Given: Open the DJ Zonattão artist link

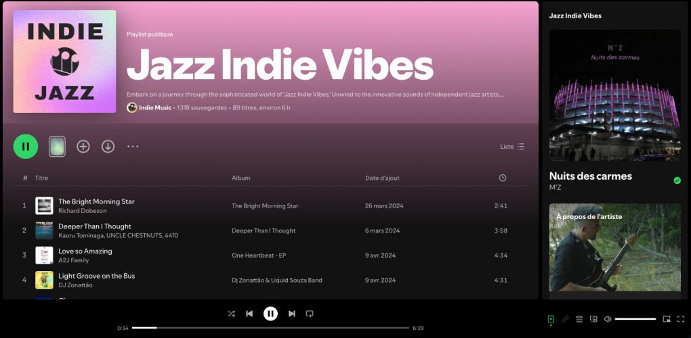Looking at the screenshot, I should 75,285.
